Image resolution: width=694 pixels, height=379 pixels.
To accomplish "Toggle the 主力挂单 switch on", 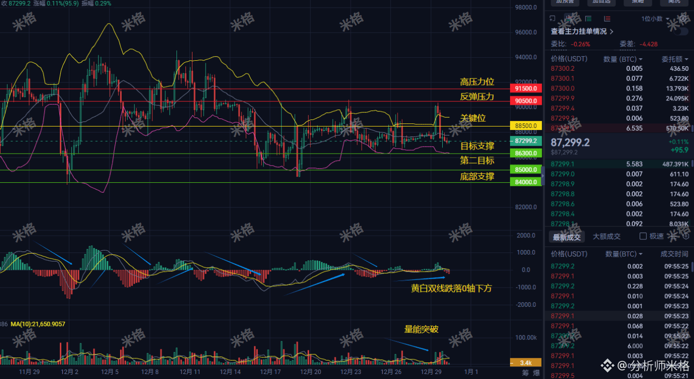I will (681, 32).
